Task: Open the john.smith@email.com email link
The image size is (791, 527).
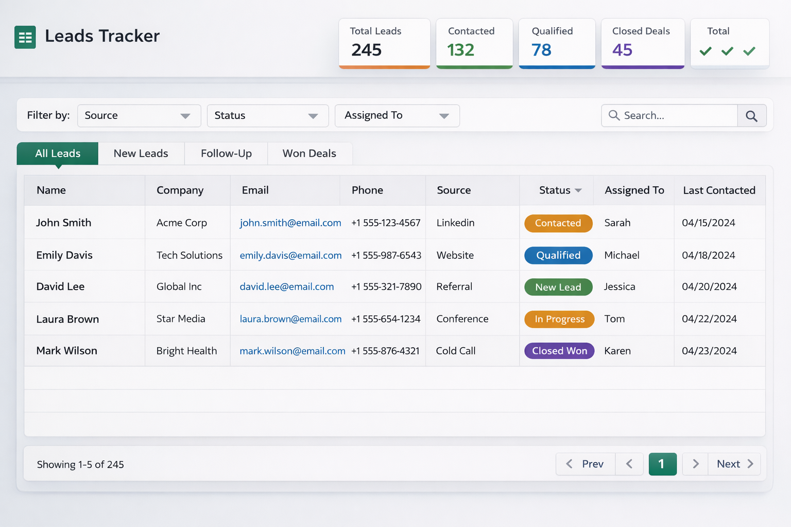Action: pyautogui.click(x=290, y=222)
